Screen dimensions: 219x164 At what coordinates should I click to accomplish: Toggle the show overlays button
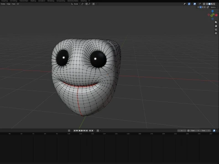coord(195,4)
